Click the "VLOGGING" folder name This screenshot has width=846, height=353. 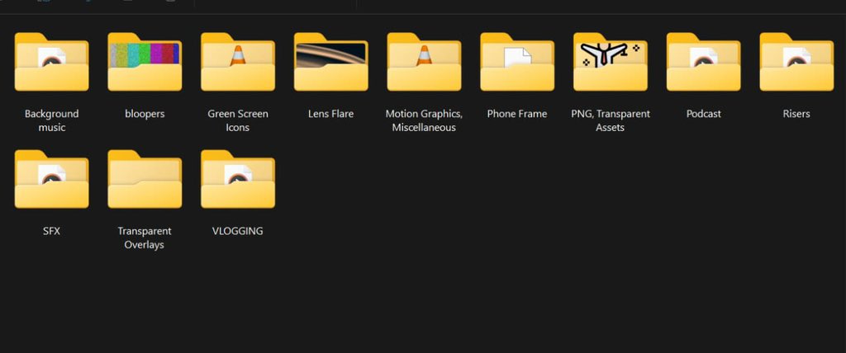(x=238, y=231)
